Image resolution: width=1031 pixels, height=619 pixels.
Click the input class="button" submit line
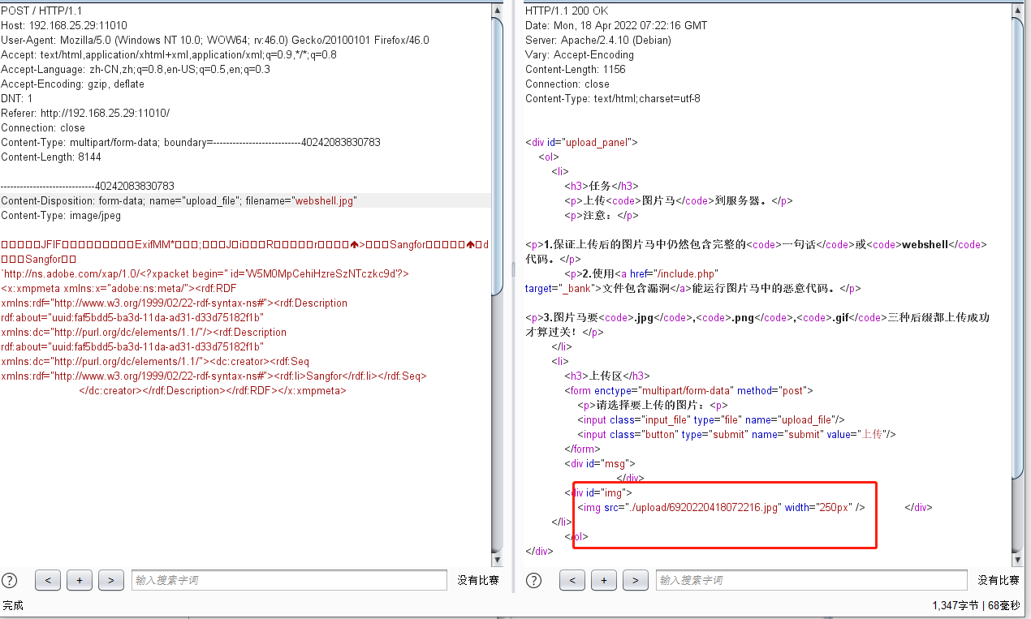[736, 434]
